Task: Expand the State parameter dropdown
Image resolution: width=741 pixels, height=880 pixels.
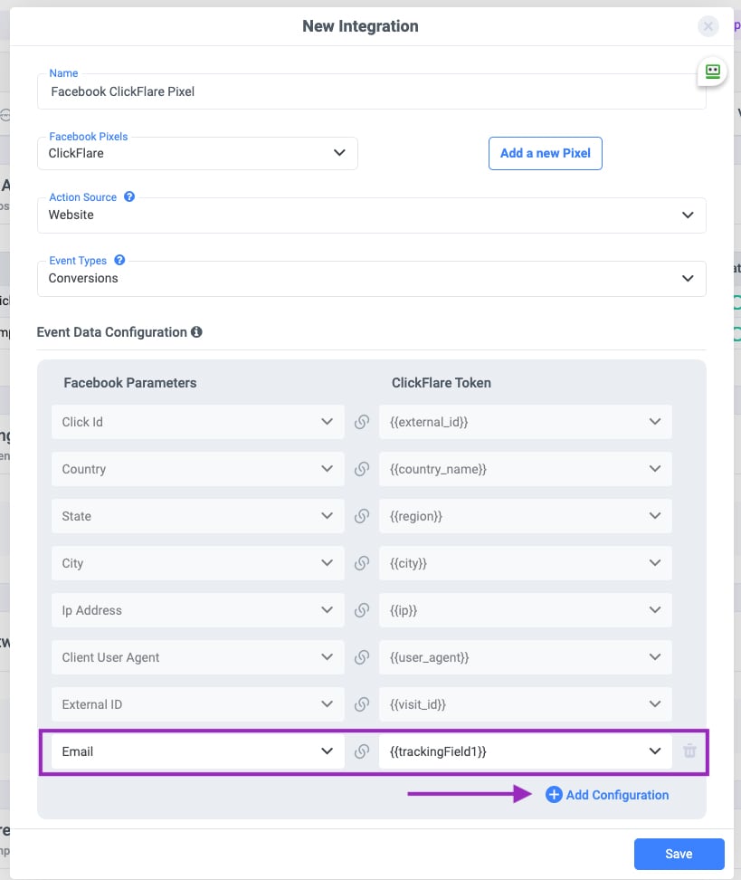Action: (198, 516)
